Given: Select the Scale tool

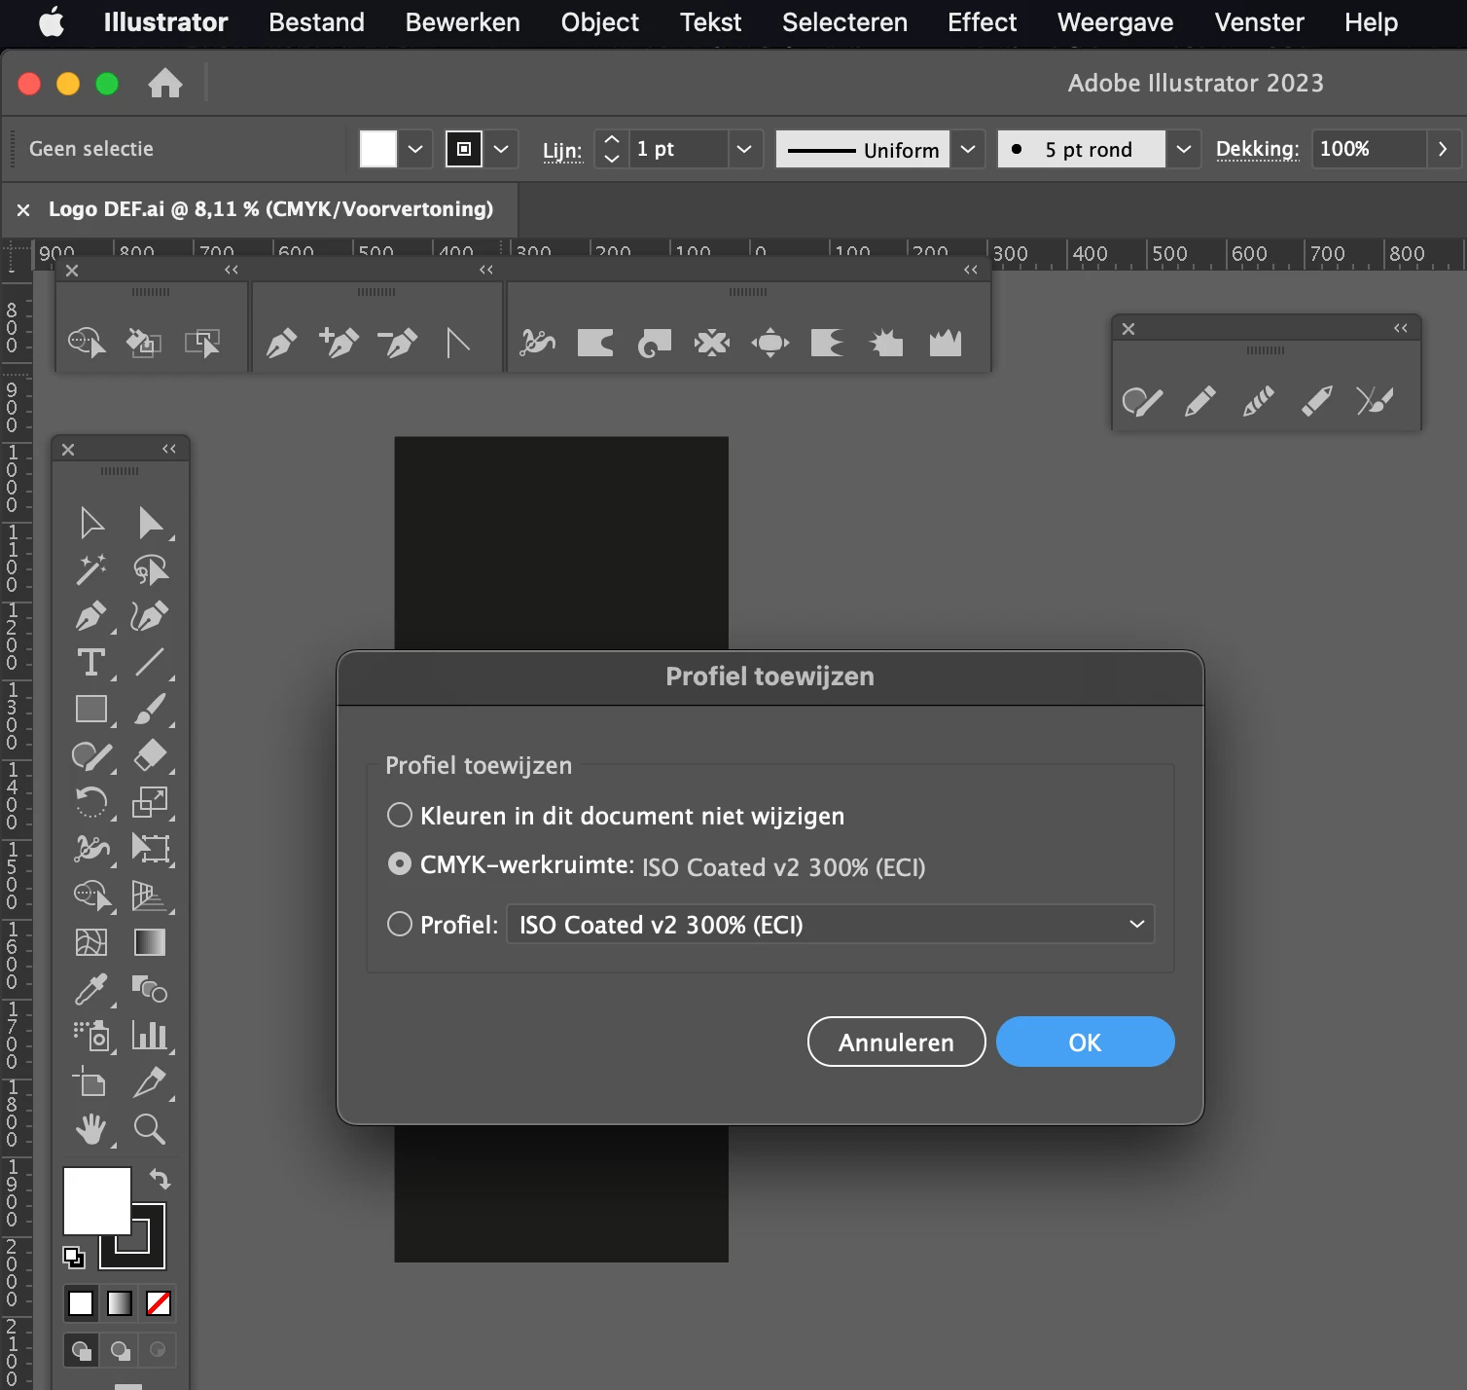Looking at the screenshot, I should [150, 802].
